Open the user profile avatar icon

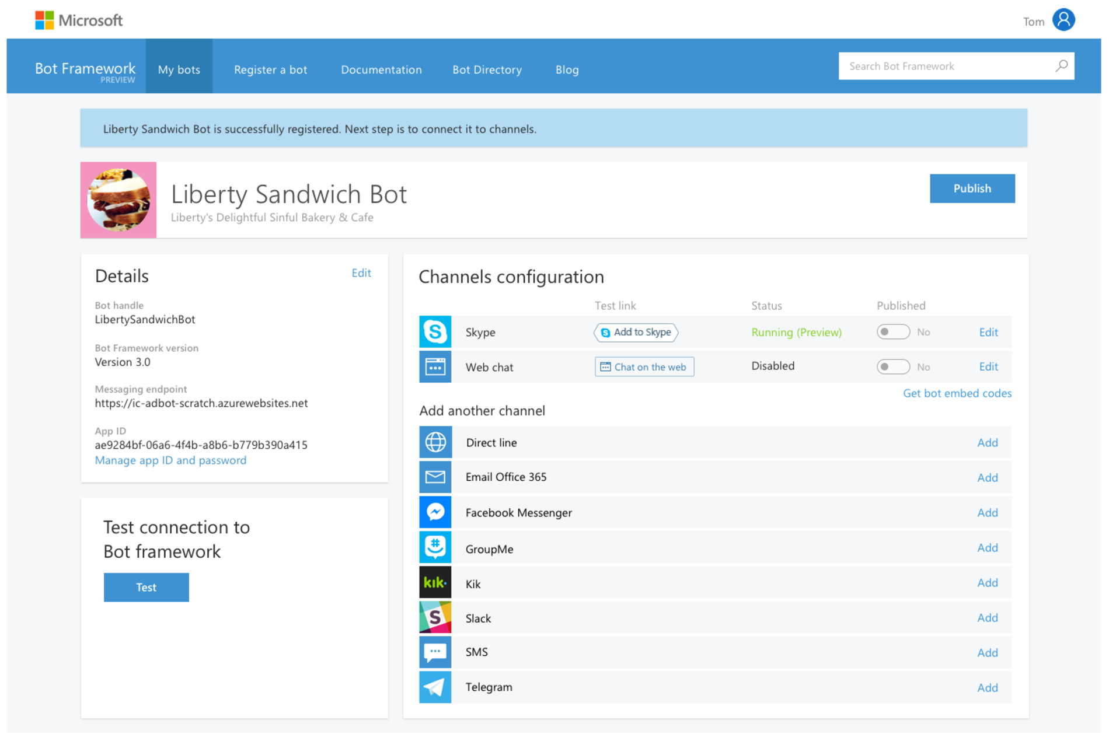[1063, 20]
